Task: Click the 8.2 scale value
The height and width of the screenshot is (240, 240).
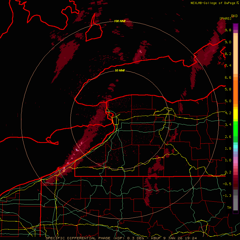Action: (228, 54)
